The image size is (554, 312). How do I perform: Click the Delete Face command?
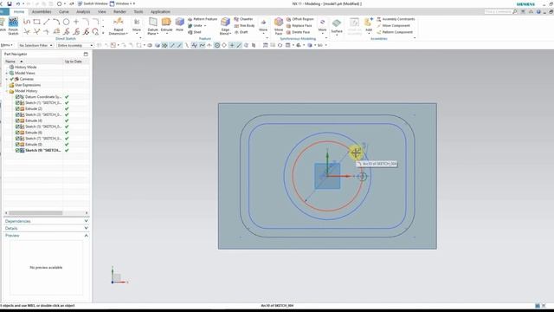coord(298,32)
